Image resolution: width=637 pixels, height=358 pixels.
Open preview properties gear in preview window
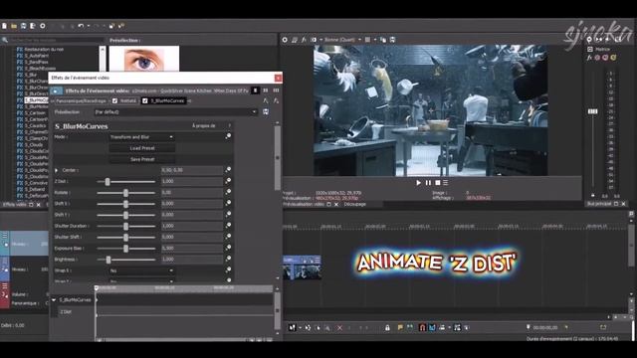point(285,40)
